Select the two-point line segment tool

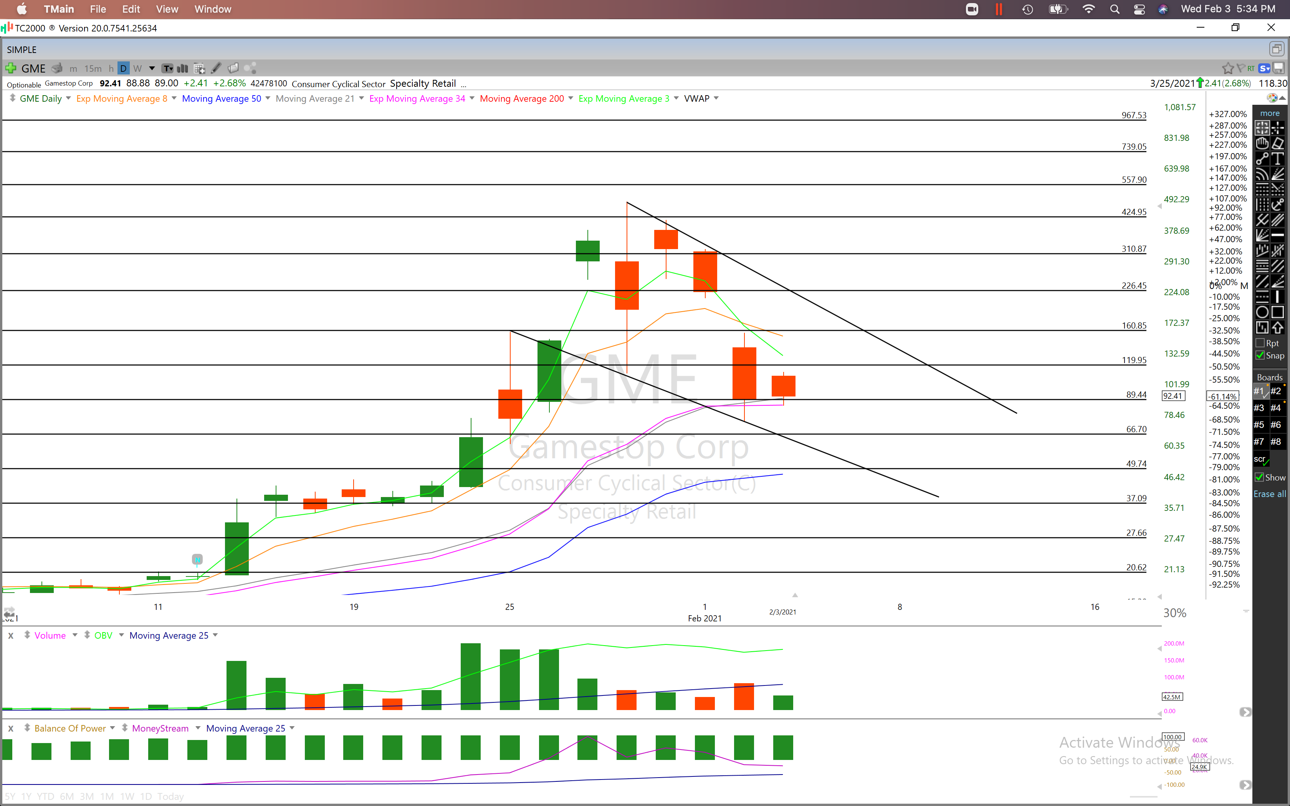coord(1262,159)
